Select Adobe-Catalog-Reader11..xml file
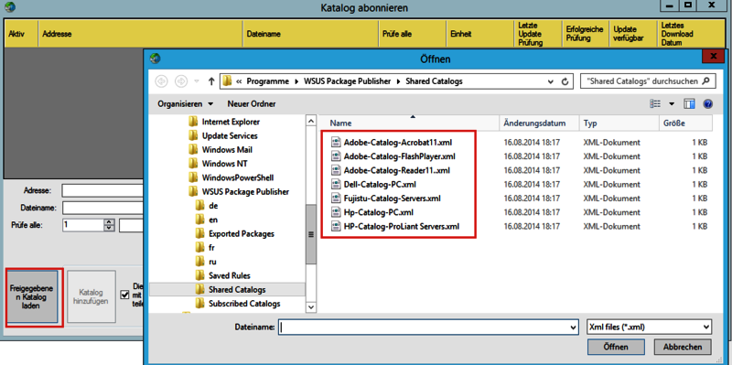The height and width of the screenshot is (365, 732). coord(397,170)
